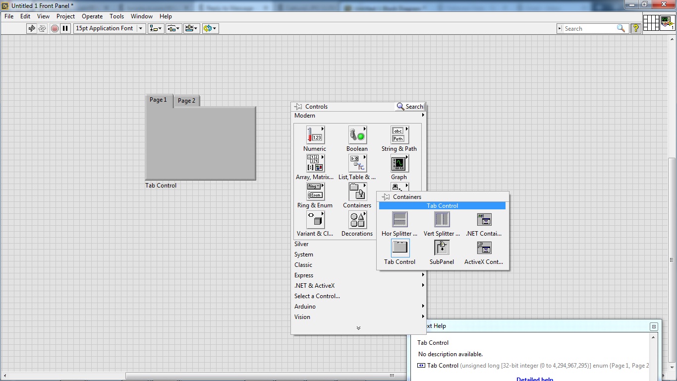Viewport: 677px width, 381px height.
Task: Click the pin icon on the Controls palette
Action: coord(298,107)
